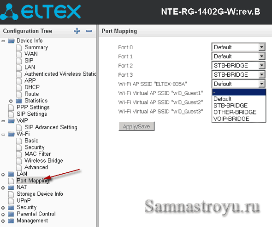The width and height of the screenshot is (272, 227).
Task: Open Authenticated Wireless Stations page
Action: click(60, 74)
